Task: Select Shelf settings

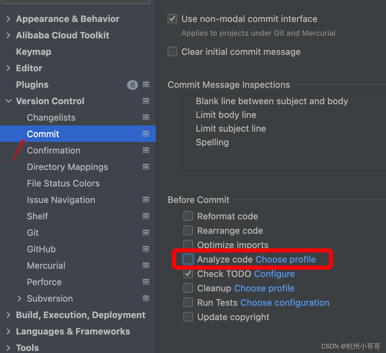Action: pos(37,216)
